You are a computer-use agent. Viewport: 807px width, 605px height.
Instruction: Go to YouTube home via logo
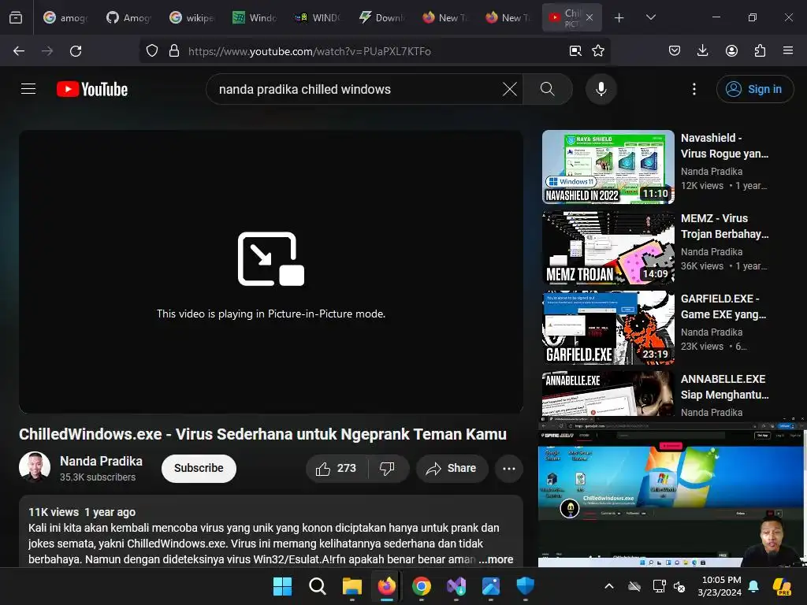(92, 89)
